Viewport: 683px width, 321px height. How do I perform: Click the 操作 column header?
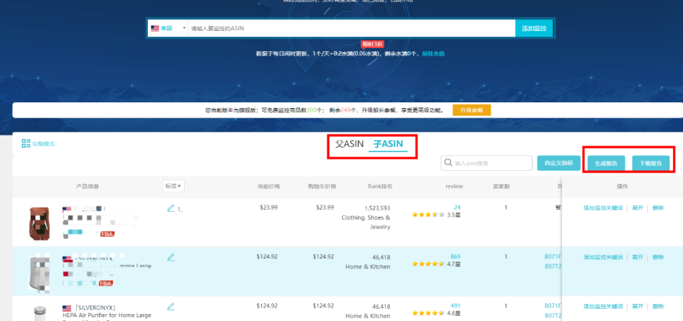pos(622,186)
